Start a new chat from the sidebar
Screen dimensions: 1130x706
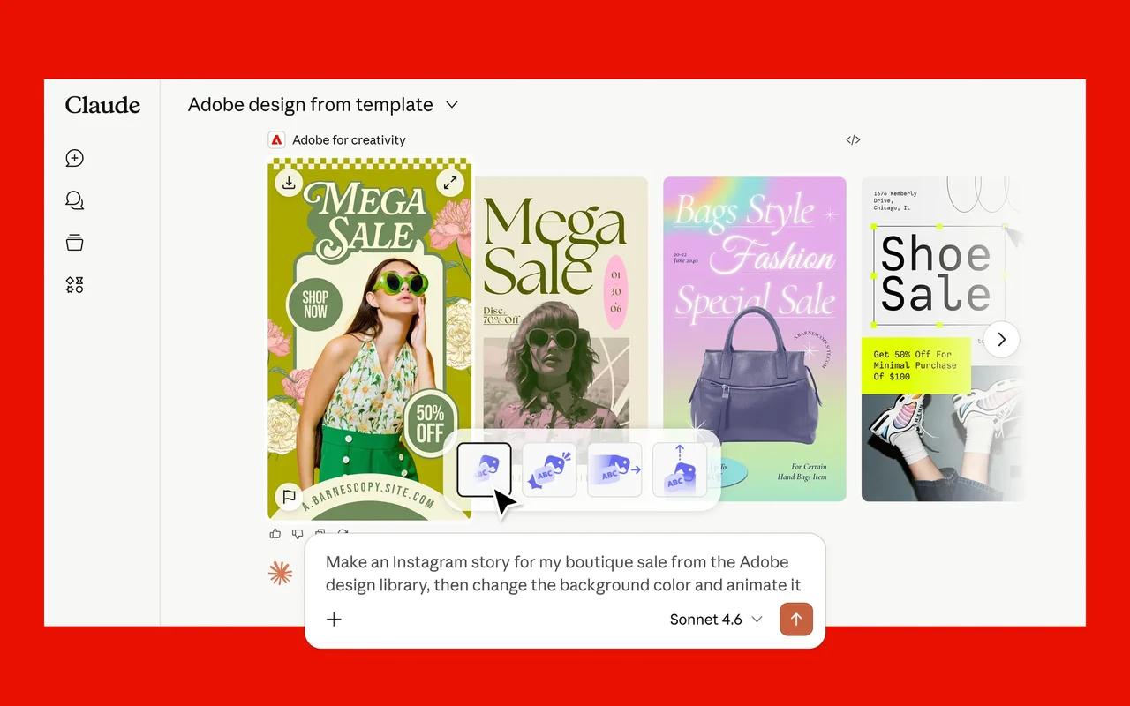pyautogui.click(x=75, y=158)
